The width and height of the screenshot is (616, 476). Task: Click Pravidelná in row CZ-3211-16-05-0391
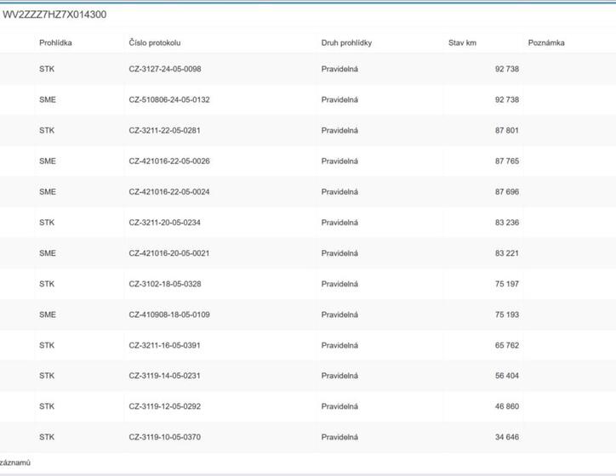[339, 345]
